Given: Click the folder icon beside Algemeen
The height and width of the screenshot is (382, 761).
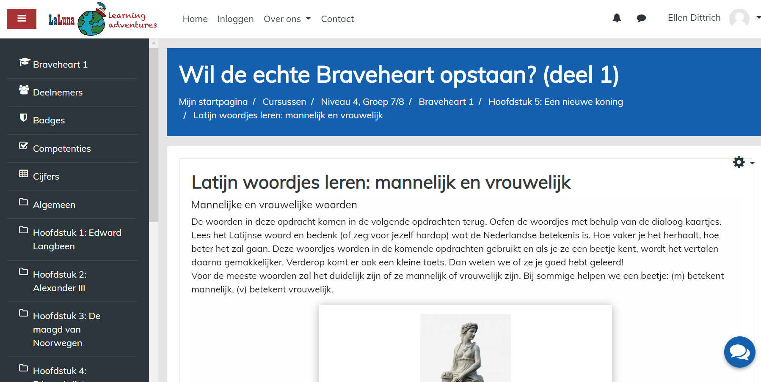Looking at the screenshot, I should (24, 202).
